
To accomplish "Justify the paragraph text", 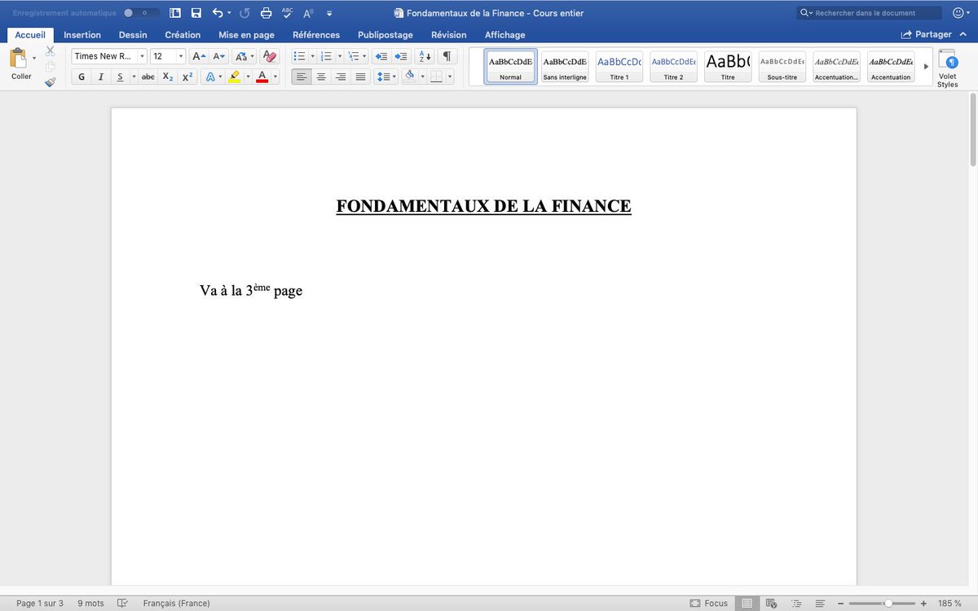I will pos(361,77).
